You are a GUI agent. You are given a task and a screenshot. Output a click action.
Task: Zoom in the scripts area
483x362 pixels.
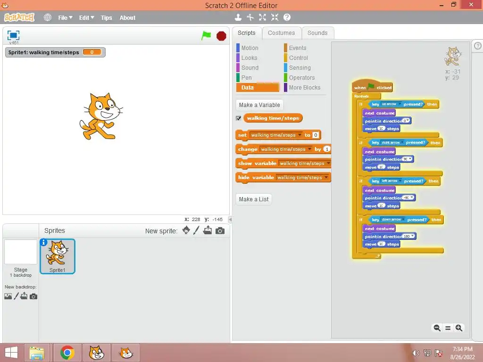[459, 328]
